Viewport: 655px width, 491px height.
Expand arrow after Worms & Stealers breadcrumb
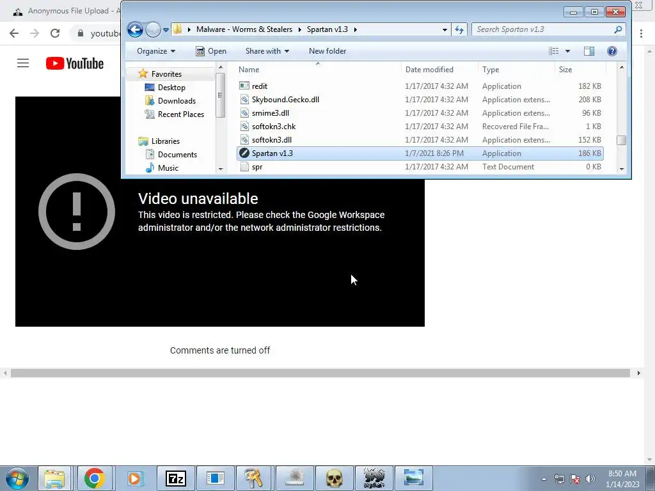pyautogui.click(x=299, y=29)
